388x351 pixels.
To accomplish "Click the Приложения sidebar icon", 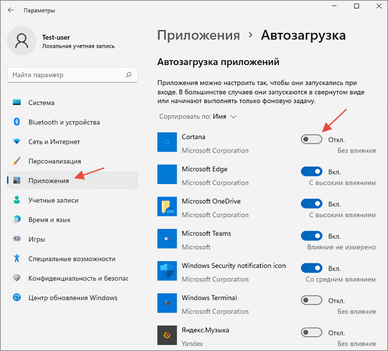I will pos(17,180).
